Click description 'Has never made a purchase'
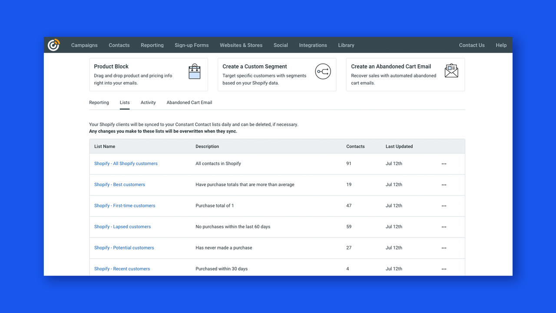The width and height of the screenshot is (556, 313). (224, 248)
